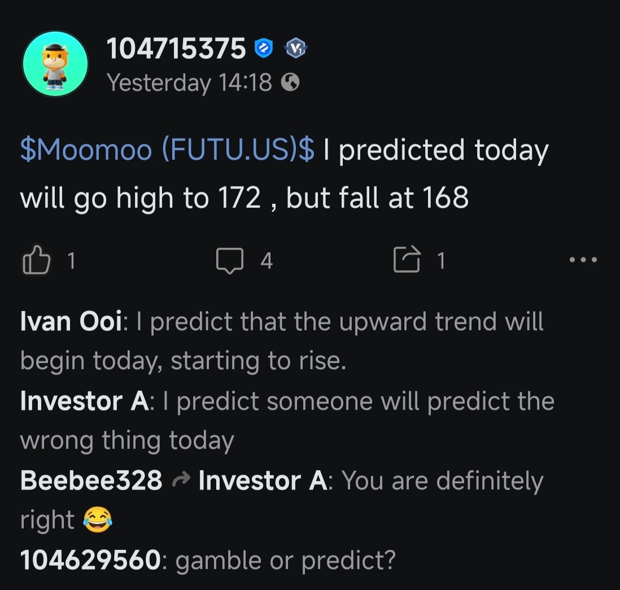The width and height of the screenshot is (620, 590).
Task: View the poster's bull avatar picture
Action: pyautogui.click(x=55, y=64)
